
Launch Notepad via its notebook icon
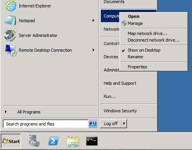click(x=11, y=21)
